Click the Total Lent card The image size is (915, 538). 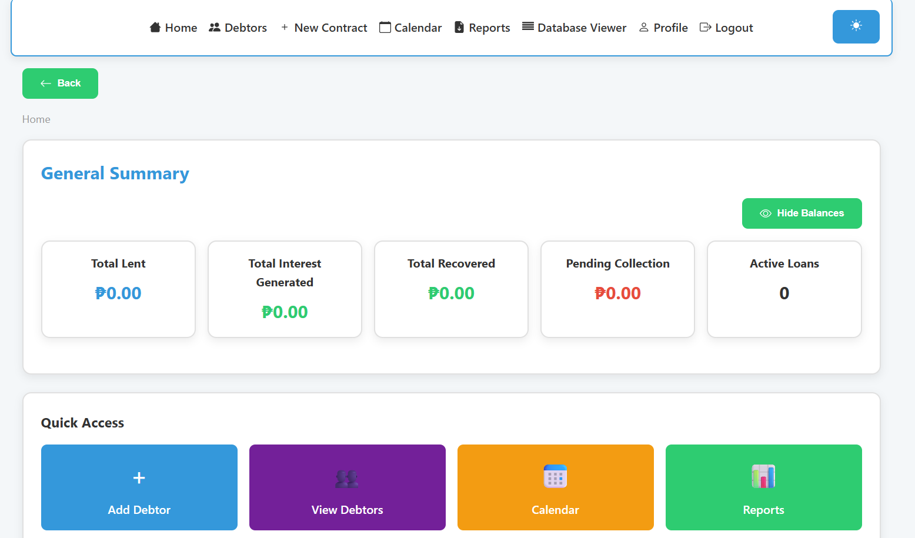tap(118, 289)
